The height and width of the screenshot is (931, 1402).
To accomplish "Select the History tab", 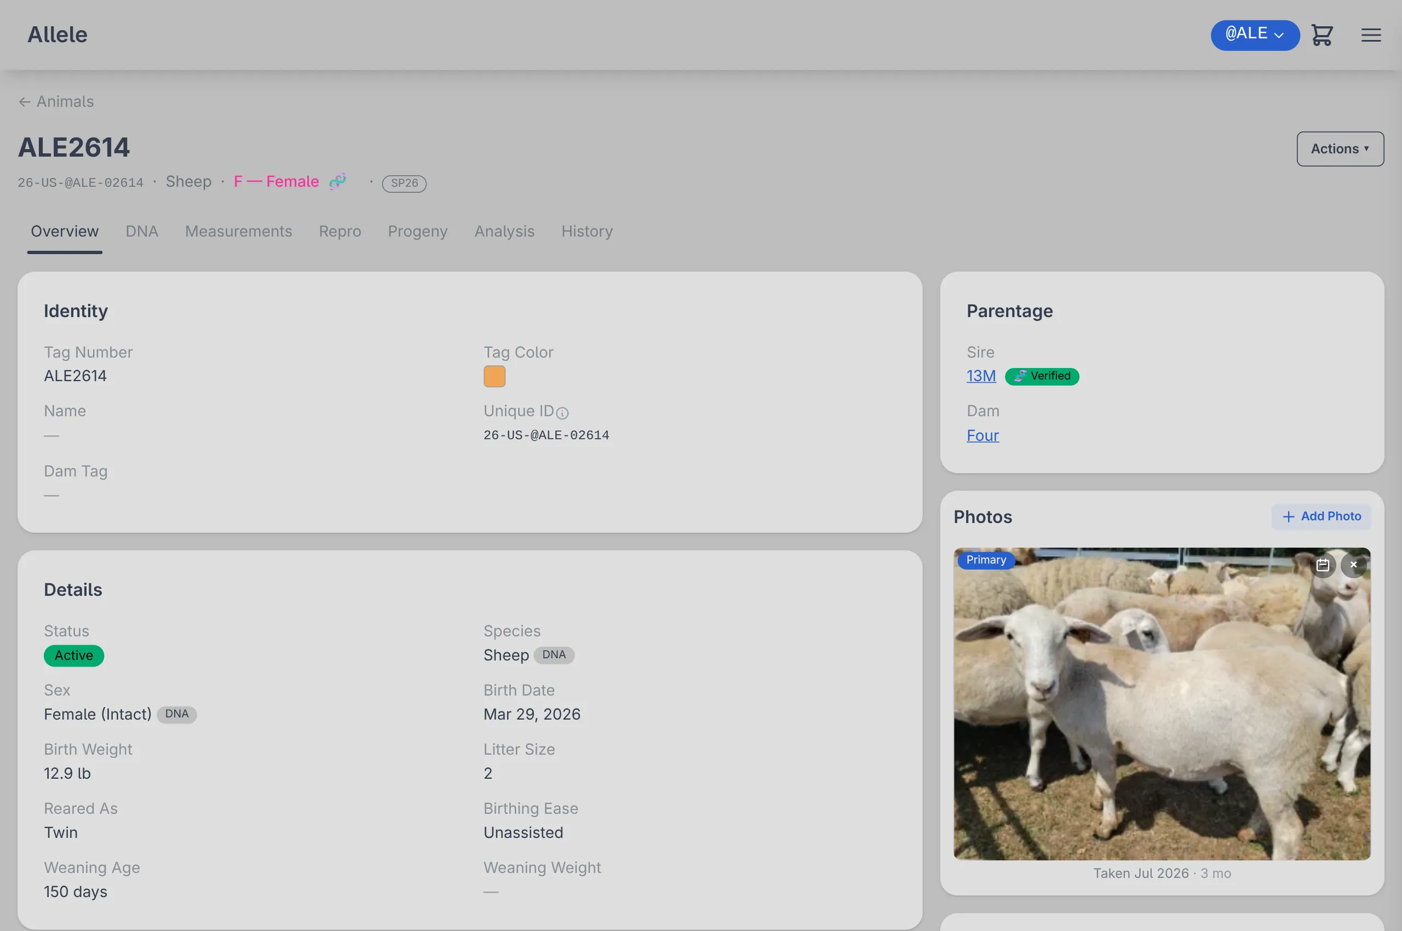I will [587, 231].
